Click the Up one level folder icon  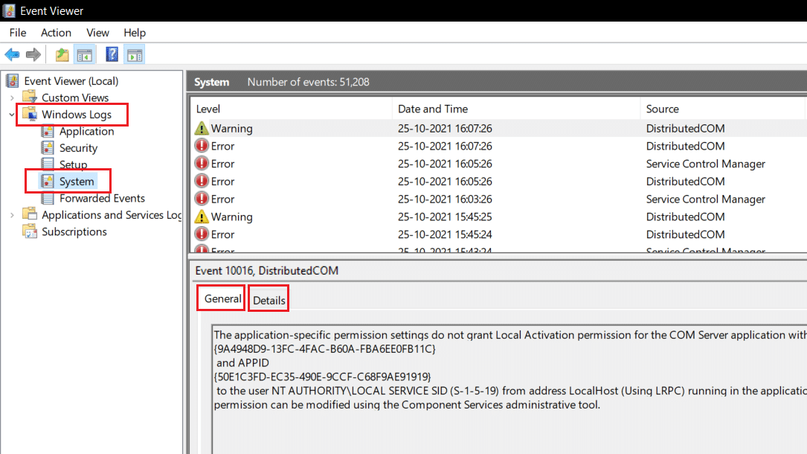click(x=62, y=54)
